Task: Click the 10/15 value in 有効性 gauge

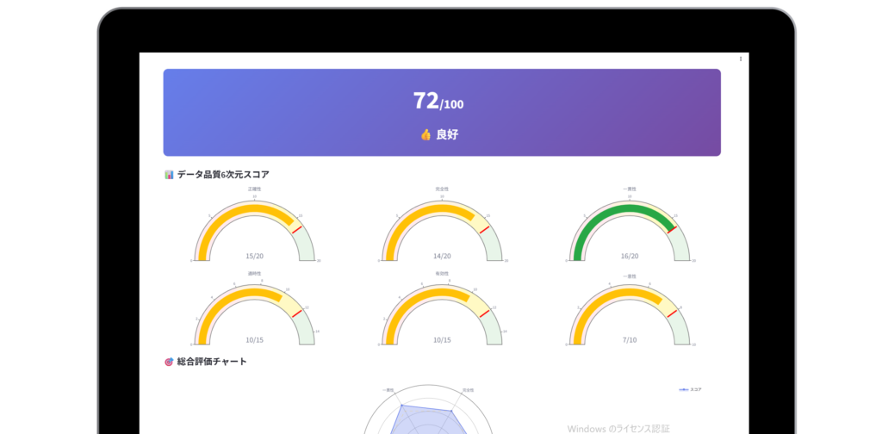Action: [442, 340]
